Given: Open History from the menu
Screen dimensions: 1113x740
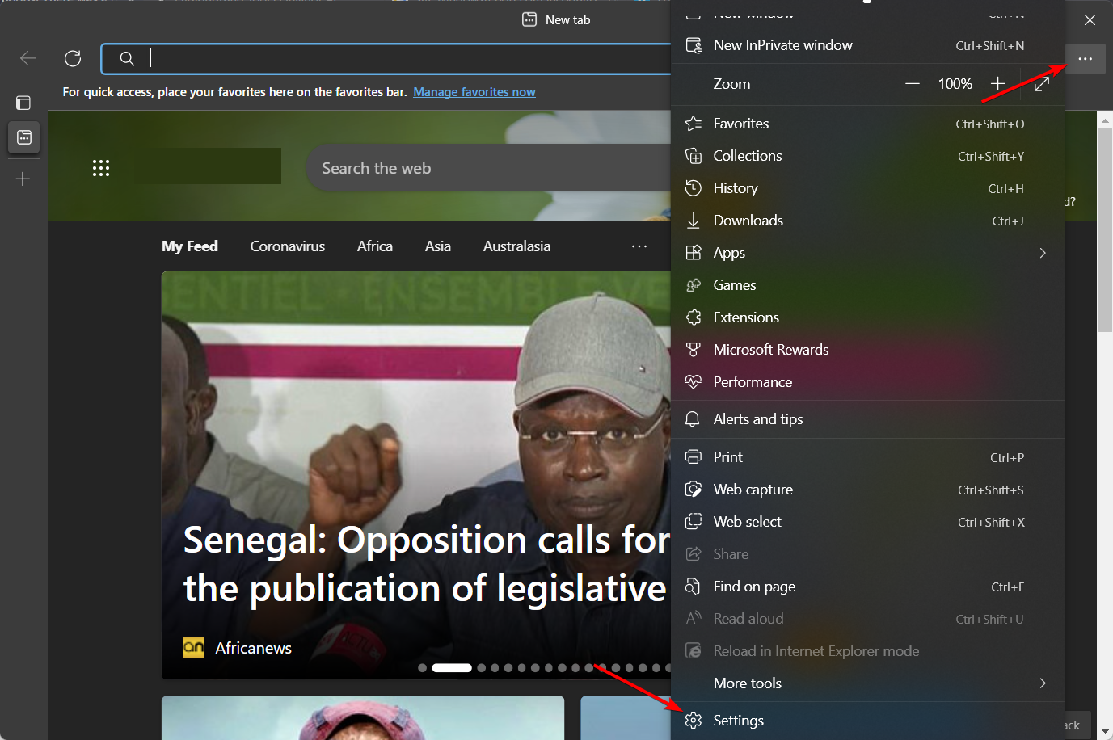Looking at the screenshot, I should click(867, 188).
